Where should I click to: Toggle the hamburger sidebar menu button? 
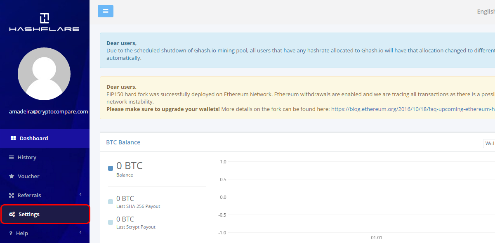click(106, 11)
